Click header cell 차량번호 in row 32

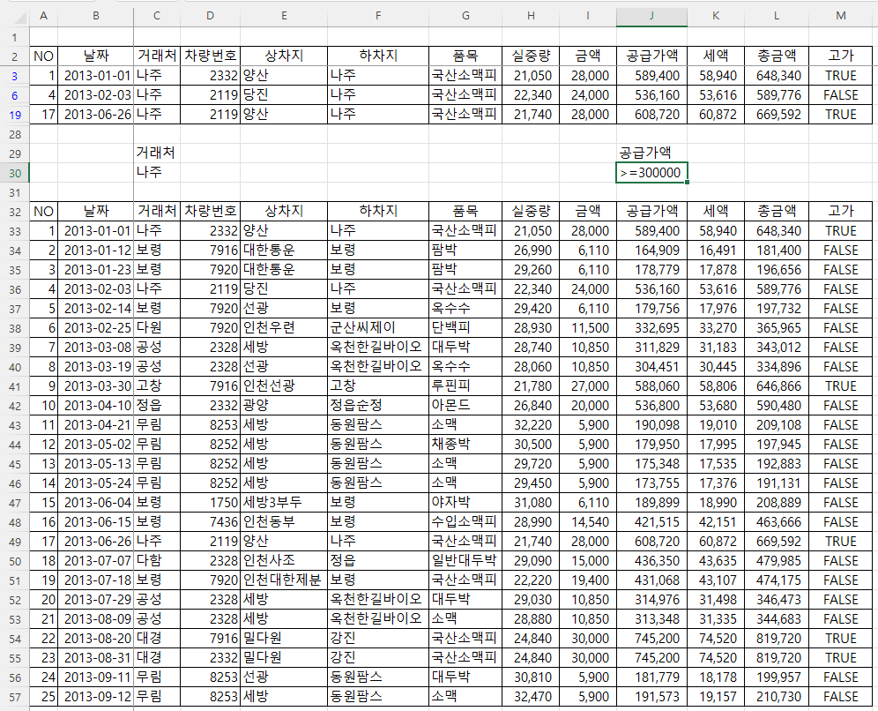(211, 211)
